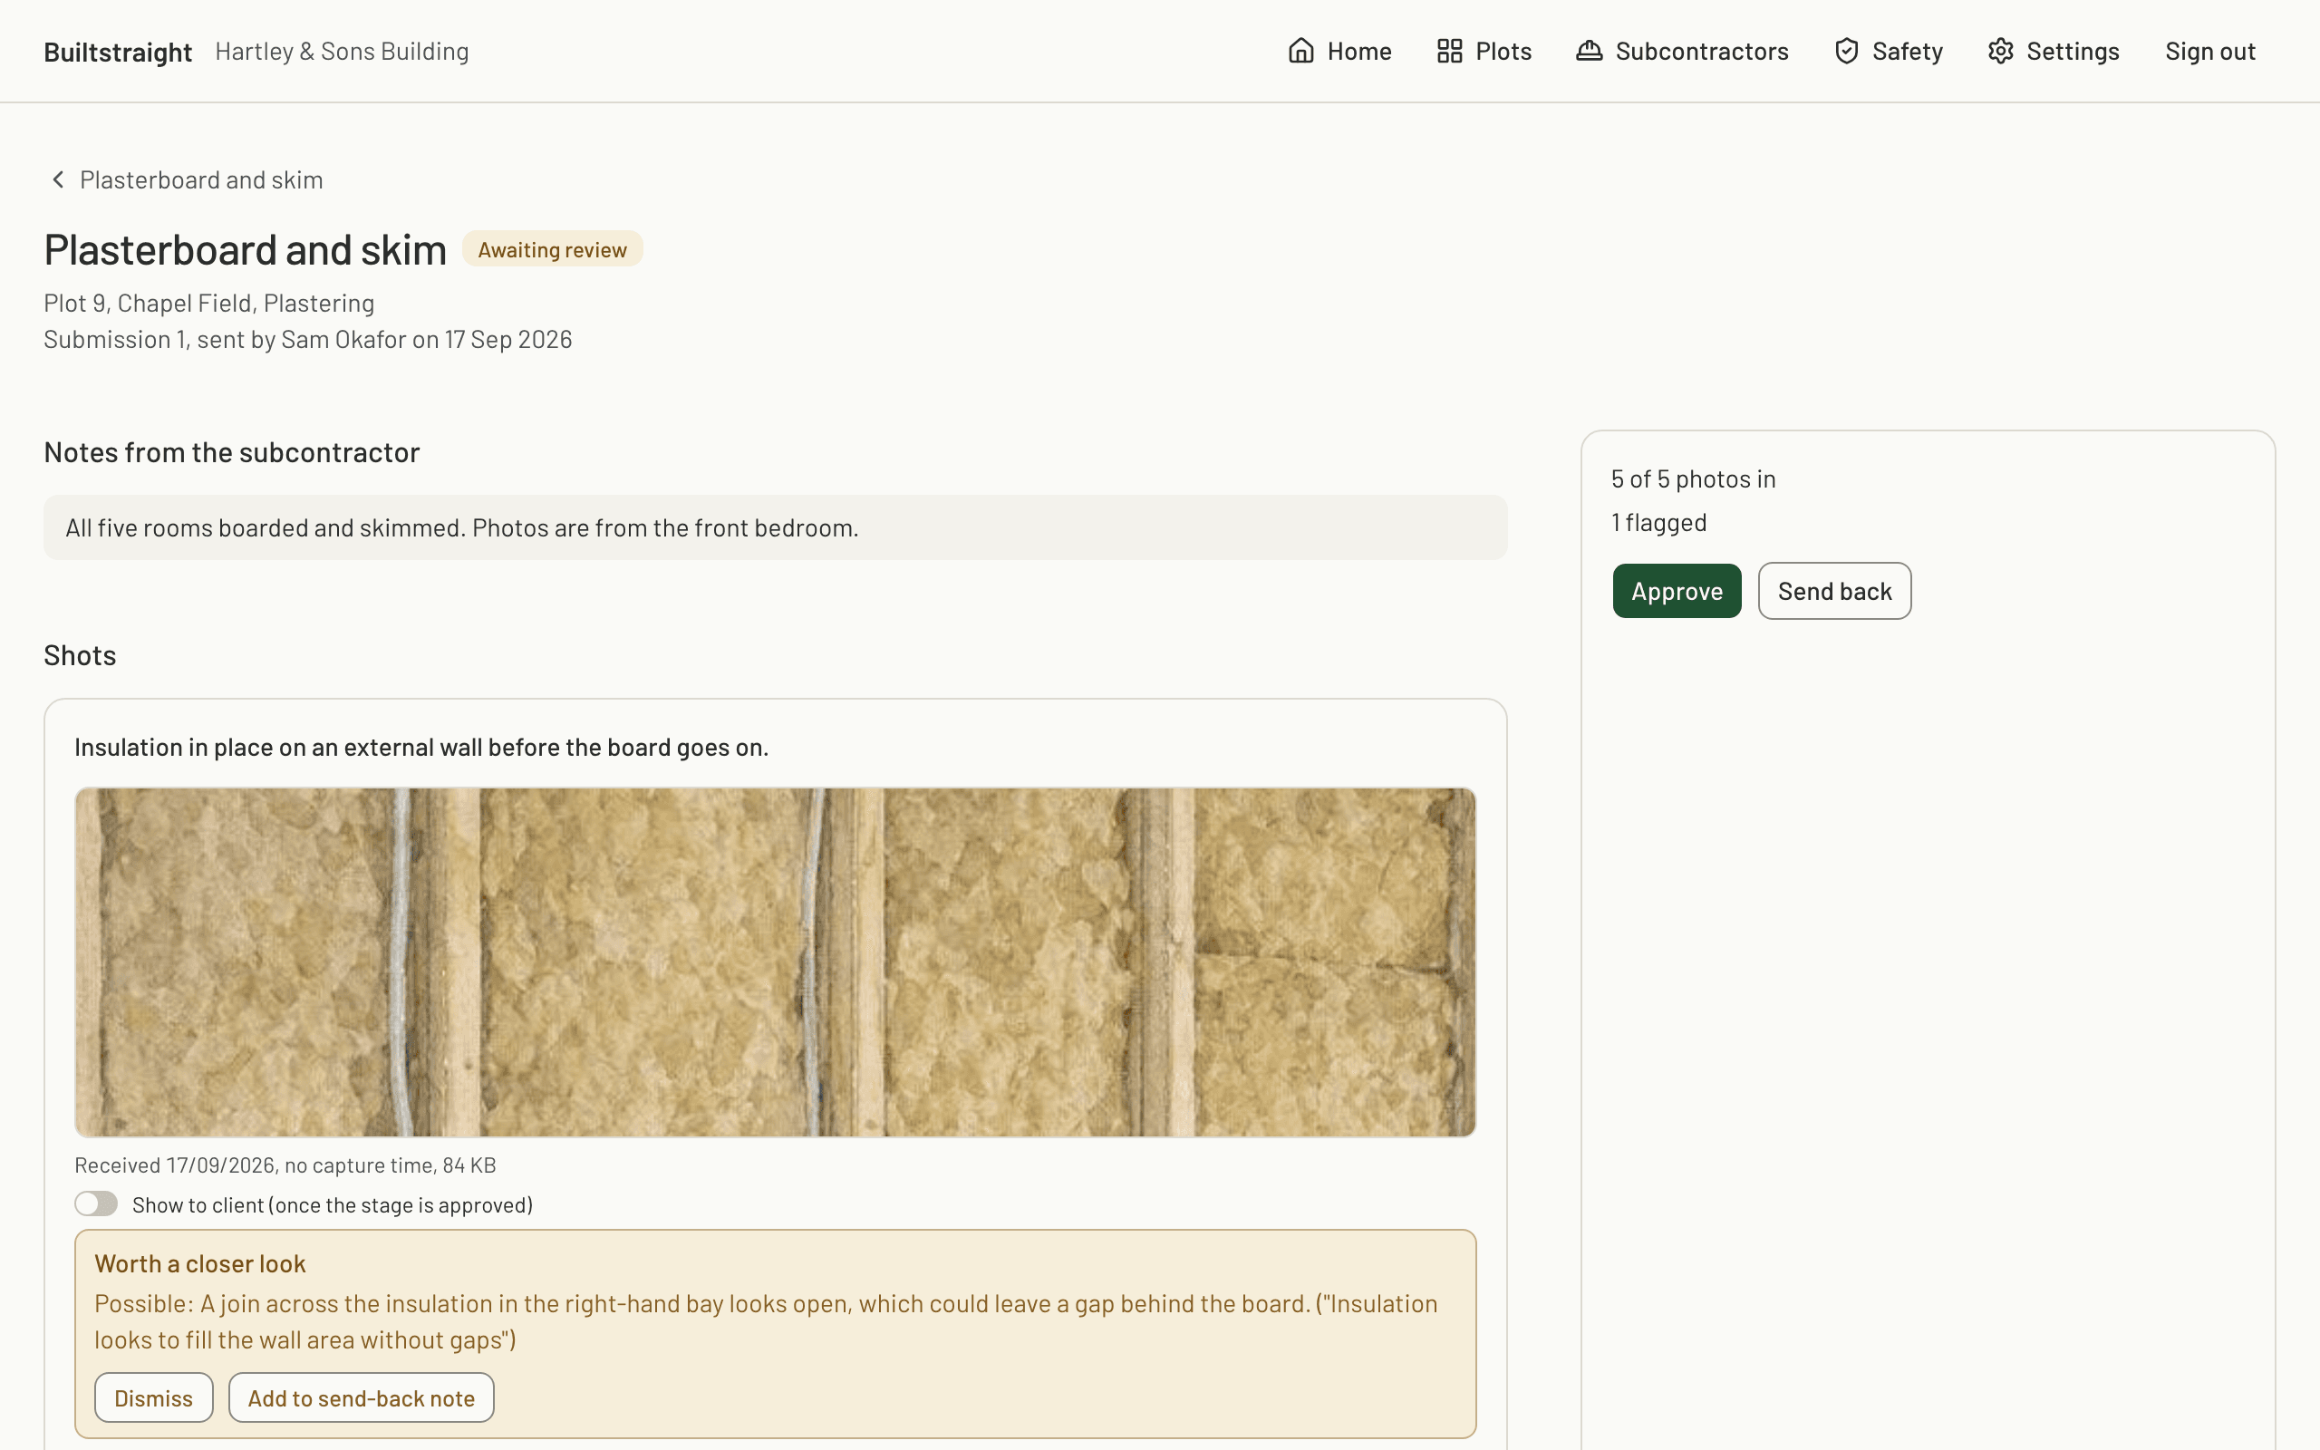Add the flag to send-back note
The width and height of the screenshot is (2320, 1450).
pyautogui.click(x=362, y=1397)
